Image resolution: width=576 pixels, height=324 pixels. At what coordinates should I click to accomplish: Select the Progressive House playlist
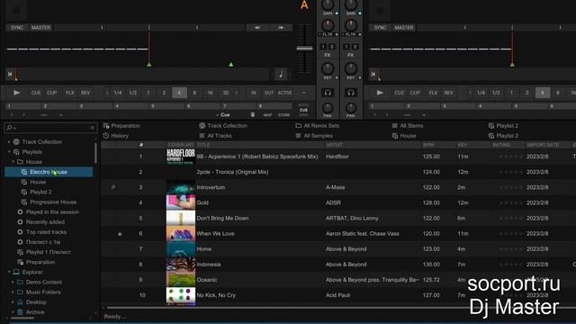point(53,202)
